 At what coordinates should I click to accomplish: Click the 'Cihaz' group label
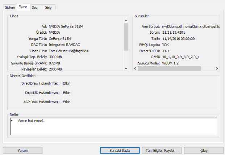pyautogui.click(x=14, y=16)
